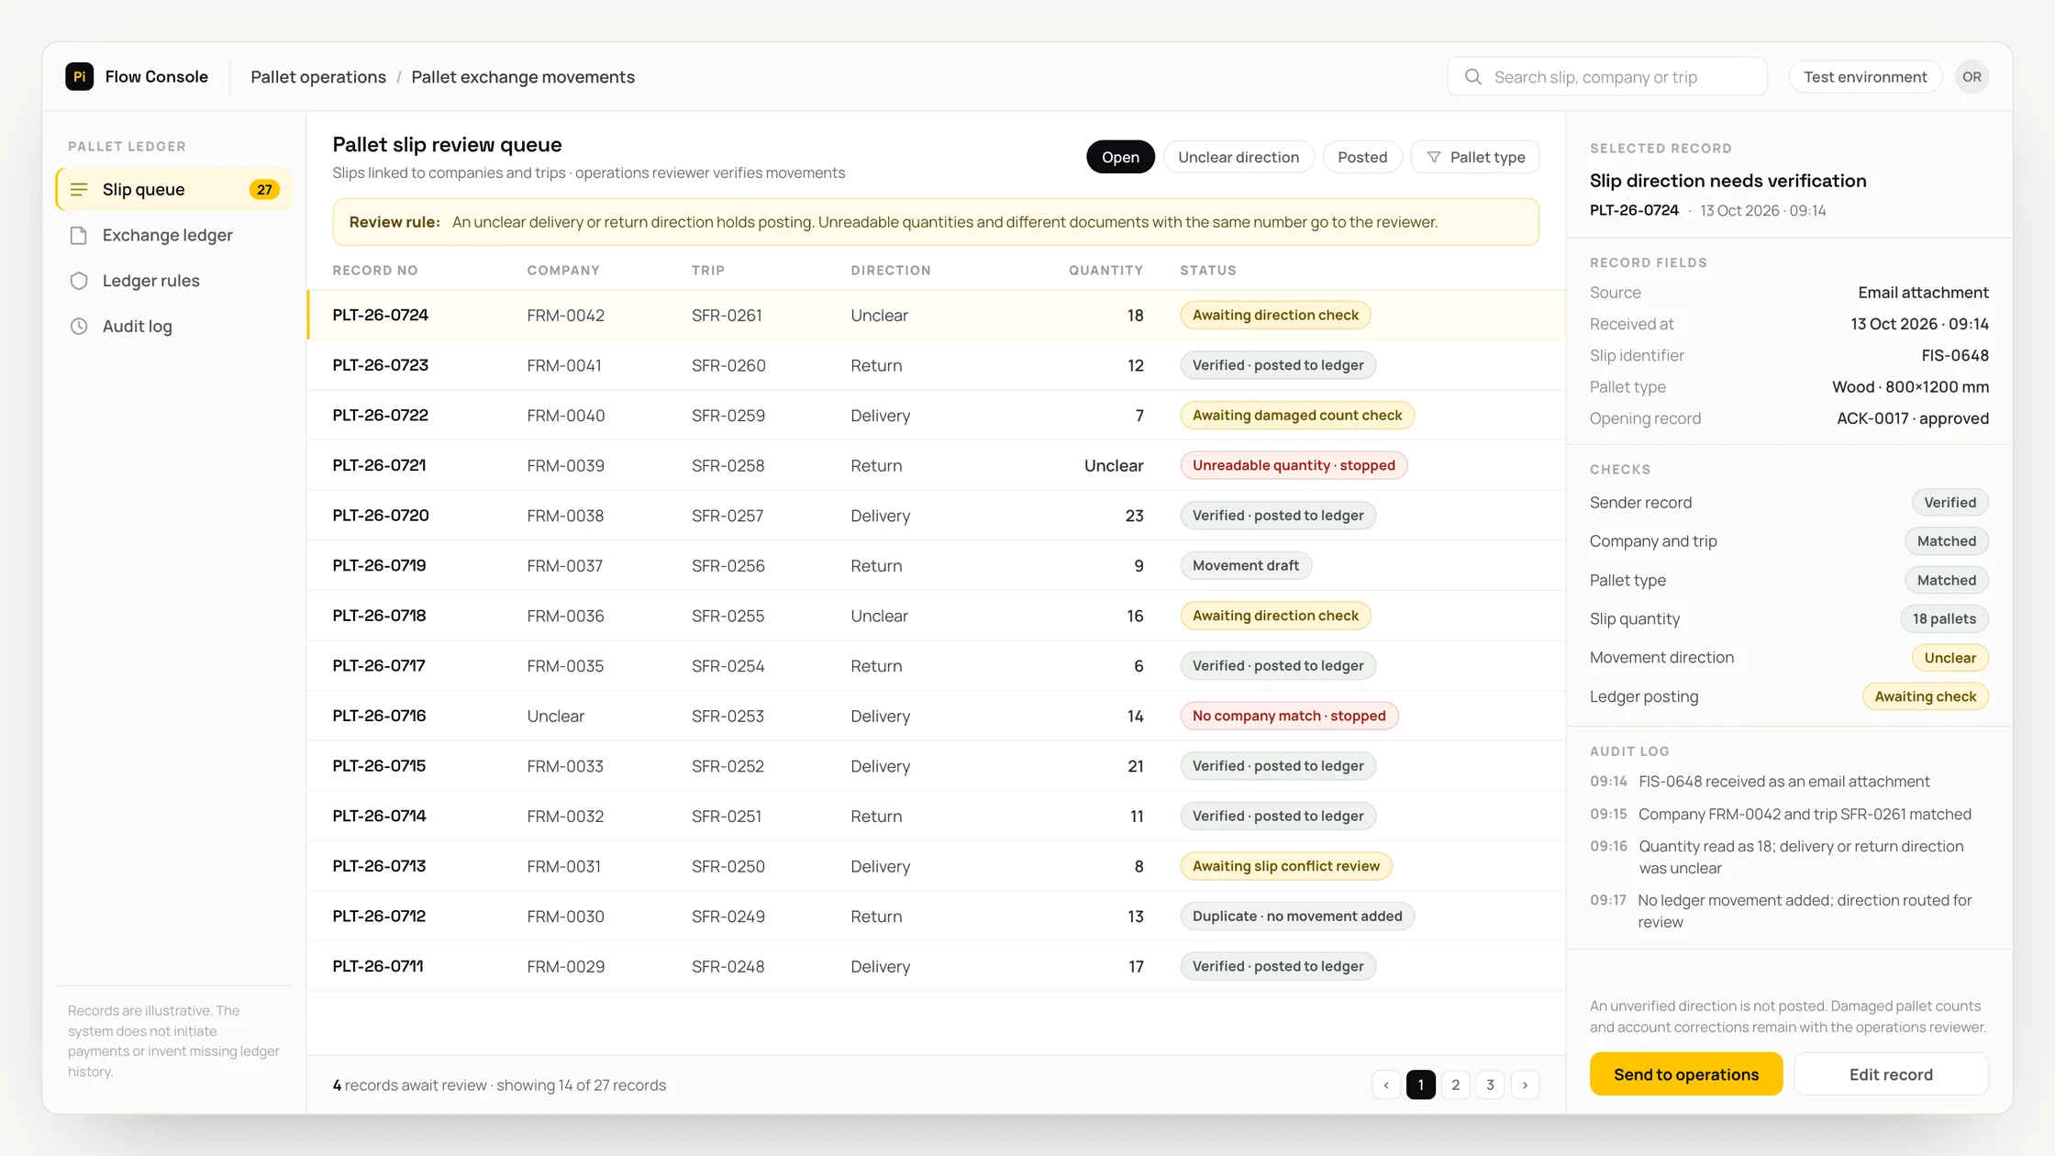The height and width of the screenshot is (1156, 2055).
Task: Click trip SFR-0255 cell
Action: point(728,616)
